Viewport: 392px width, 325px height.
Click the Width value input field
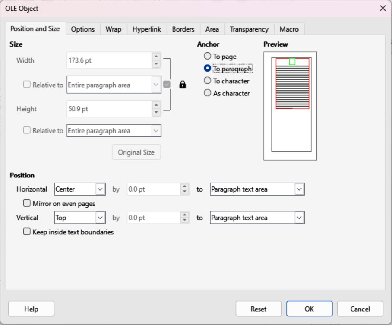click(x=109, y=61)
